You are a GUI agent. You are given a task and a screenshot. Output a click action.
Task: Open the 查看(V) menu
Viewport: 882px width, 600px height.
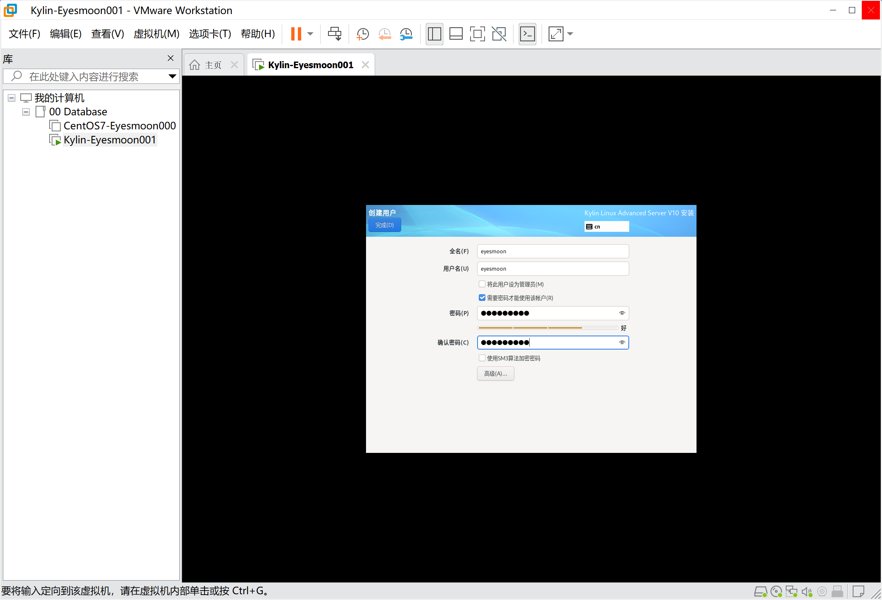click(107, 34)
